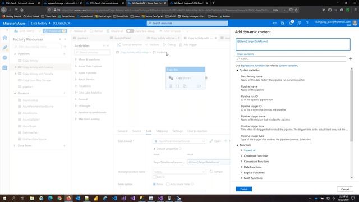
Task: Open the Azure help question mark icon
Action: (307, 23)
